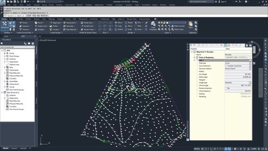Open the Layer name dropdown
This screenshot has width=268, height=151.
pos(186,23)
